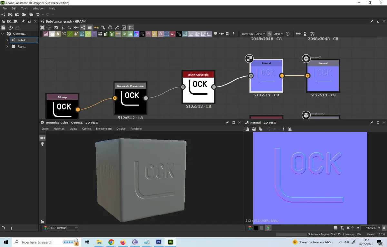Save the 2D view image with disk icon
387x247 pixels.
(254, 129)
